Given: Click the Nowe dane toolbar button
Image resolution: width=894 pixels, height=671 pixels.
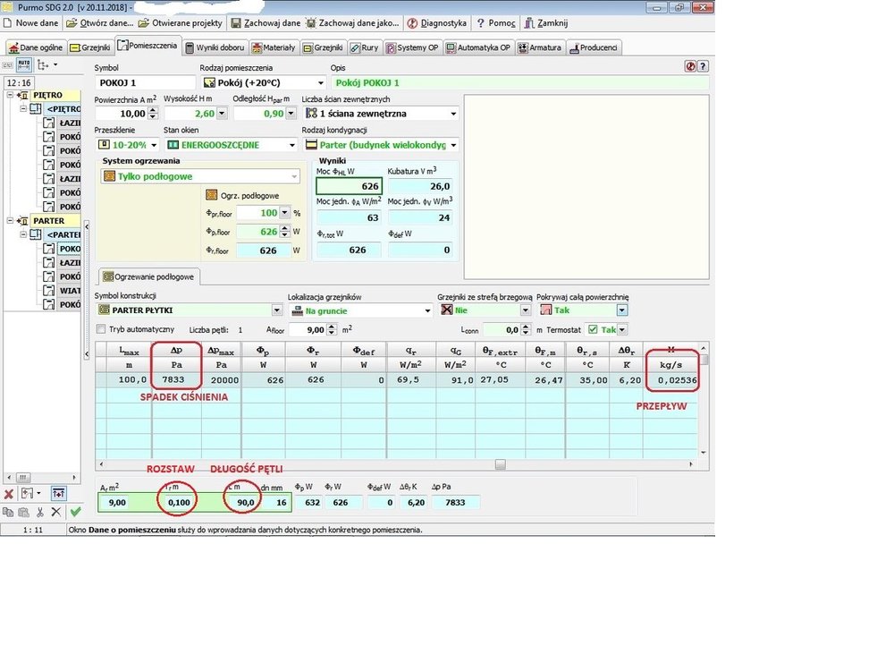Looking at the screenshot, I should point(30,23).
